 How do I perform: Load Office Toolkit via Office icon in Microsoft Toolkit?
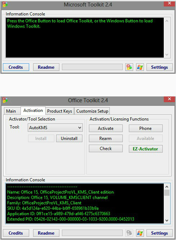[129, 67]
